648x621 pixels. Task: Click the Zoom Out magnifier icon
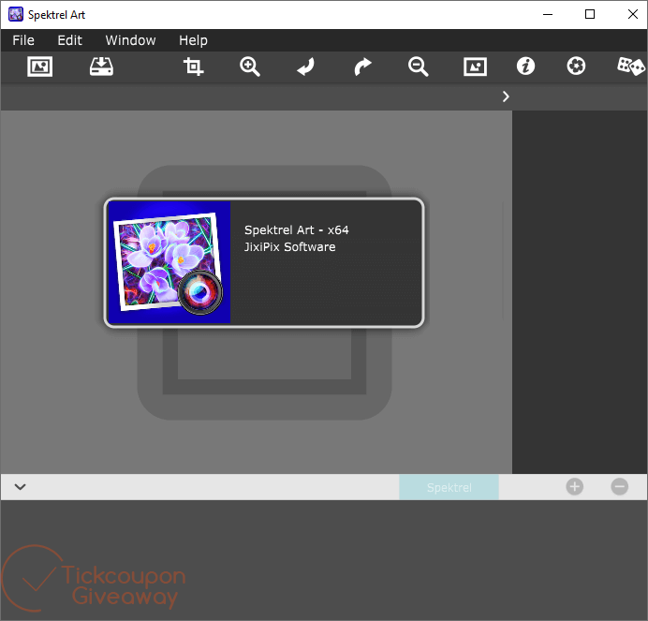pyautogui.click(x=419, y=67)
